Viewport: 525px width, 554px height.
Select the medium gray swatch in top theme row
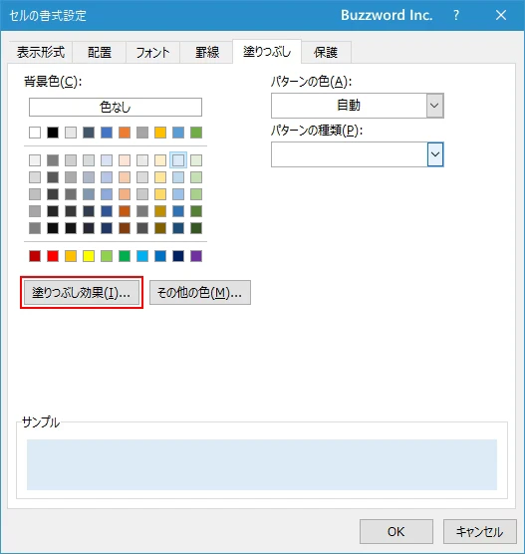142,133
